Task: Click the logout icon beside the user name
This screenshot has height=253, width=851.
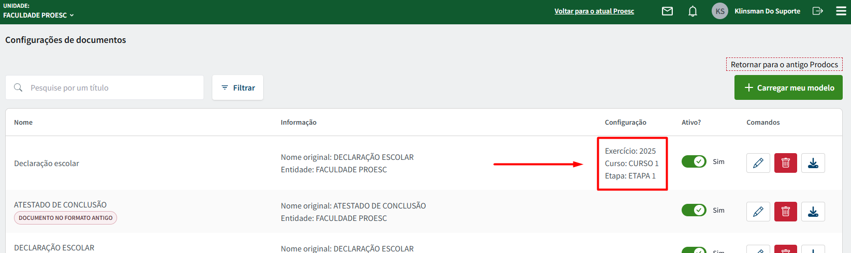Action: (817, 11)
